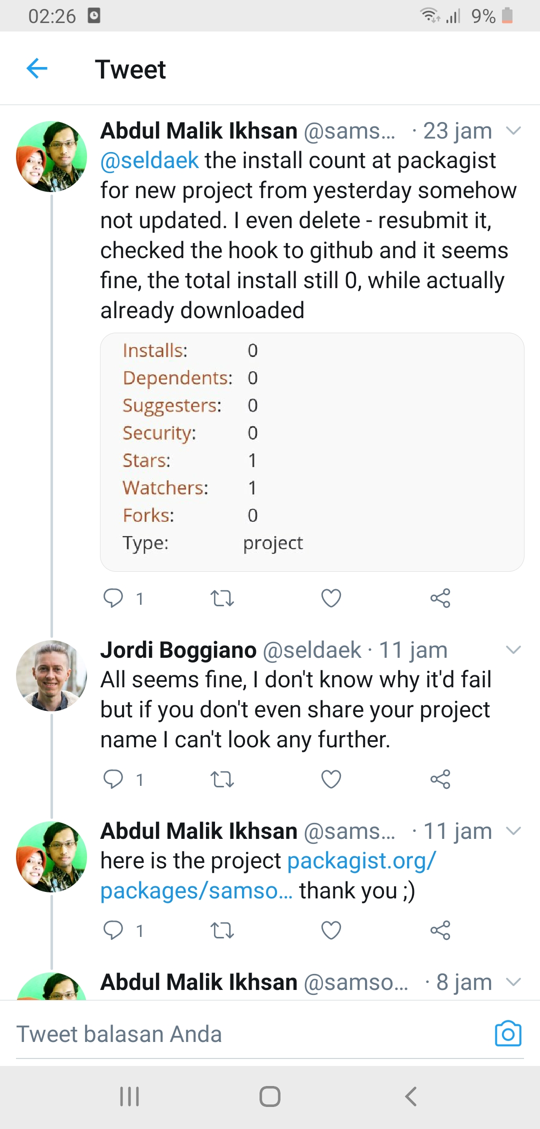Expand options chevron on 8 jam tweet

[x=513, y=982]
